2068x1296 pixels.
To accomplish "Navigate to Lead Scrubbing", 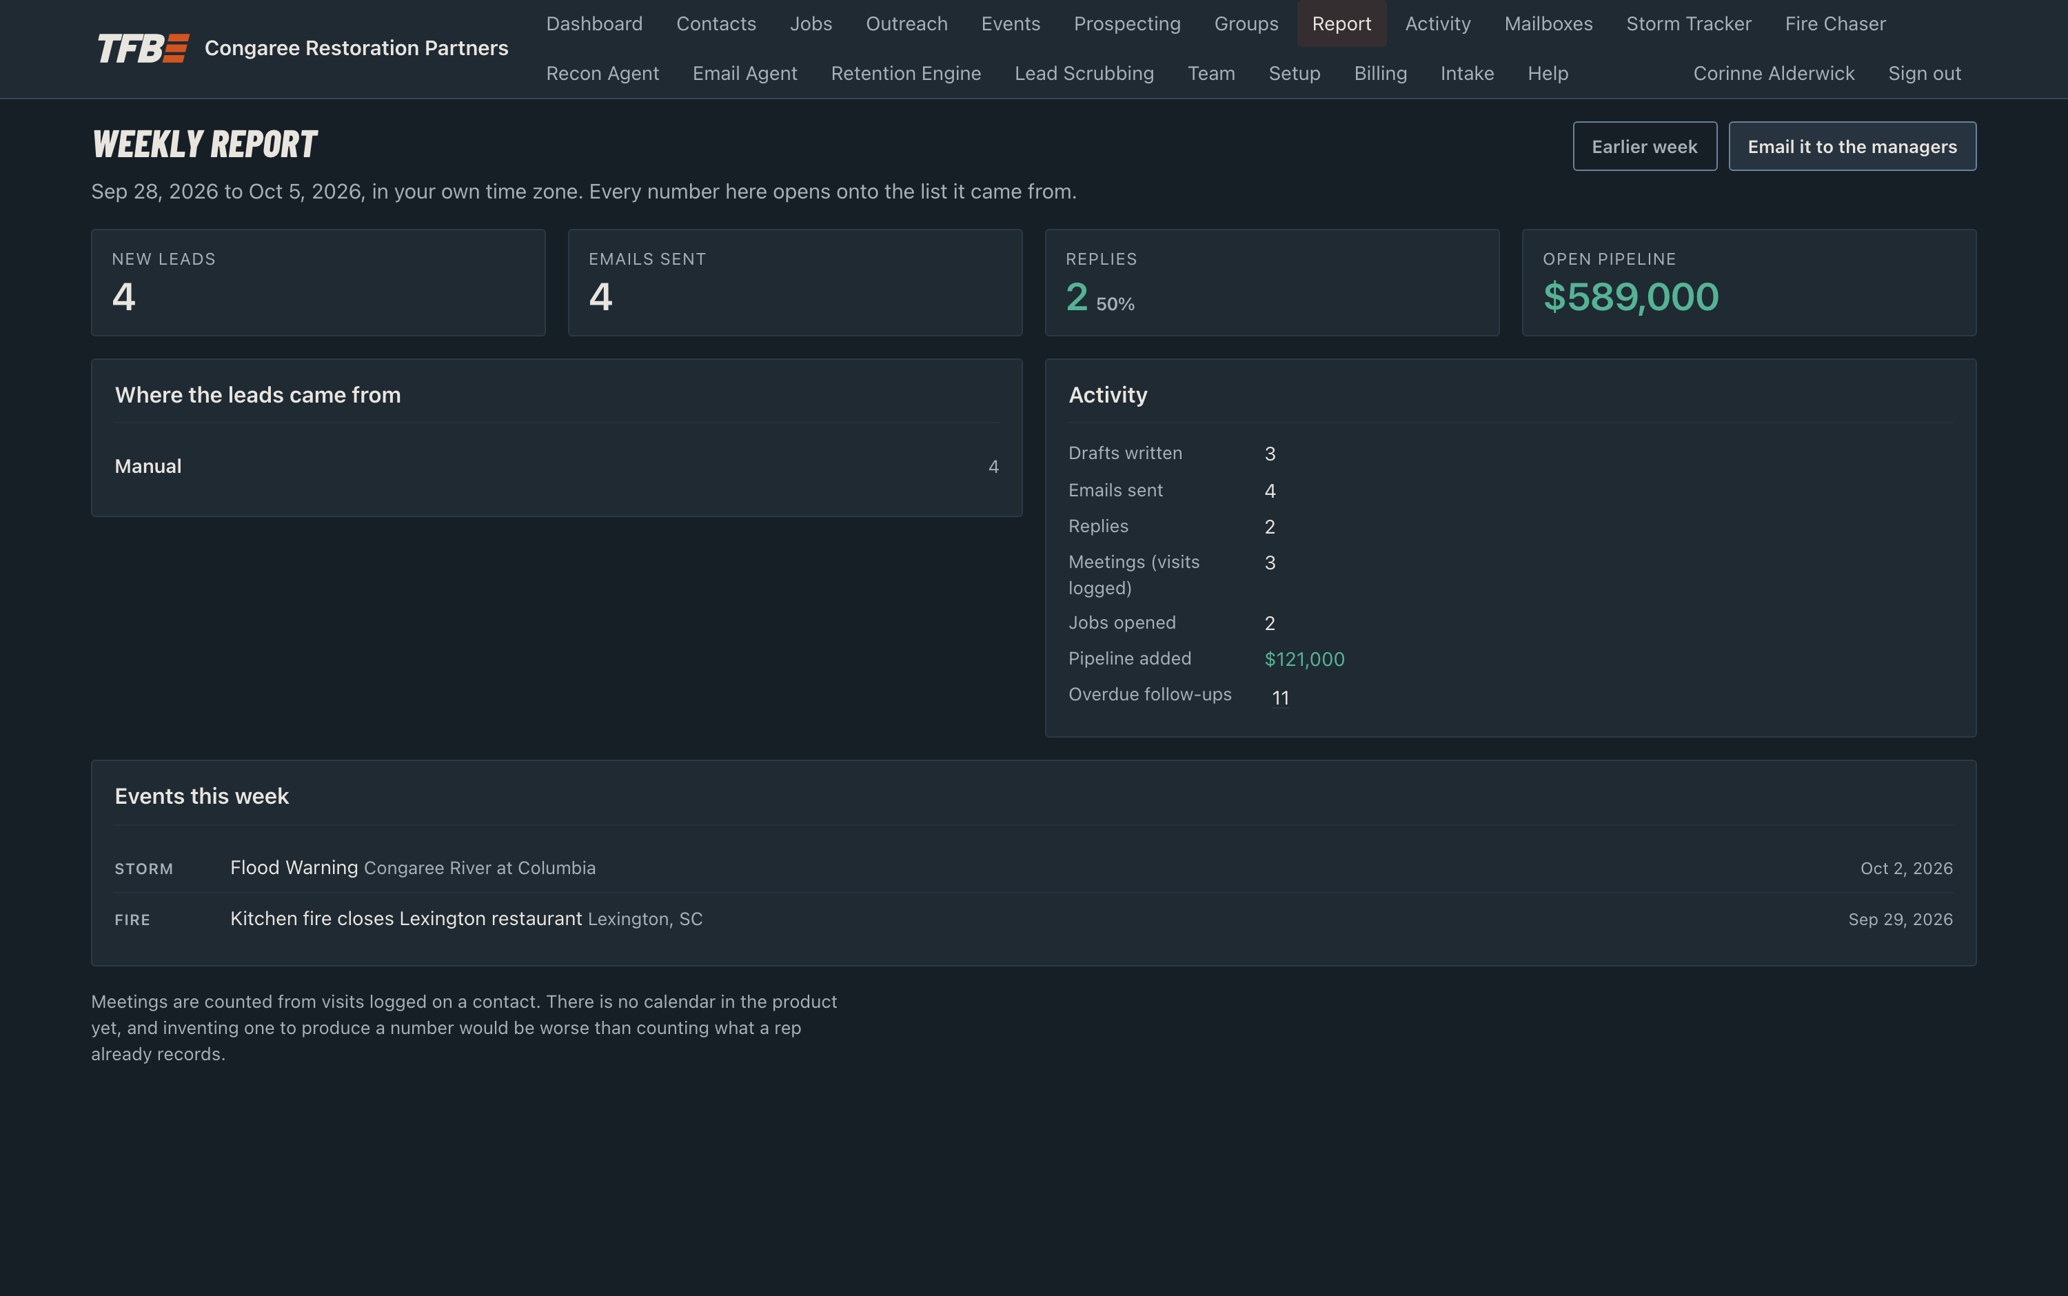I will (1084, 74).
